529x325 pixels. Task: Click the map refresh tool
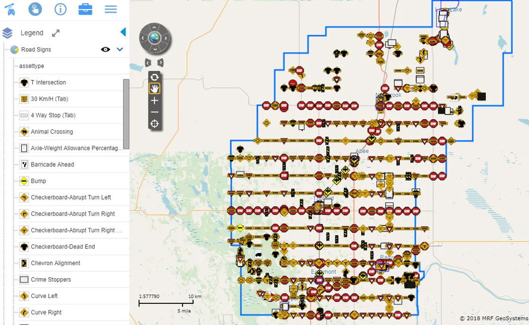(154, 77)
